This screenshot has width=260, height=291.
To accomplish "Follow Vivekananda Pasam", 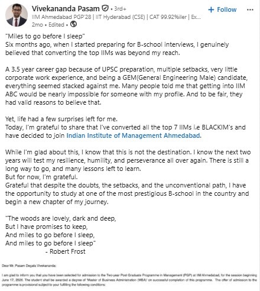I will pos(222,9).
